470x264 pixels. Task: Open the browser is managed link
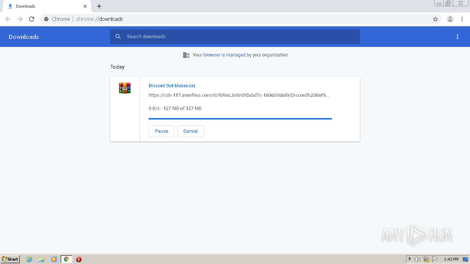pyautogui.click(x=224, y=55)
